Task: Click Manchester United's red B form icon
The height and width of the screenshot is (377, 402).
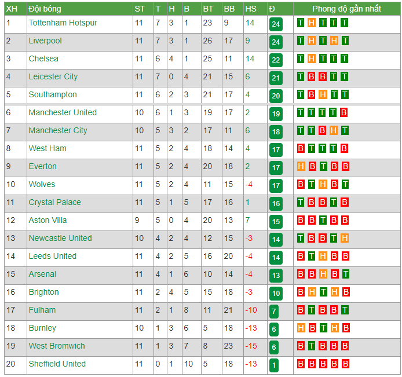Action: (x=344, y=112)
